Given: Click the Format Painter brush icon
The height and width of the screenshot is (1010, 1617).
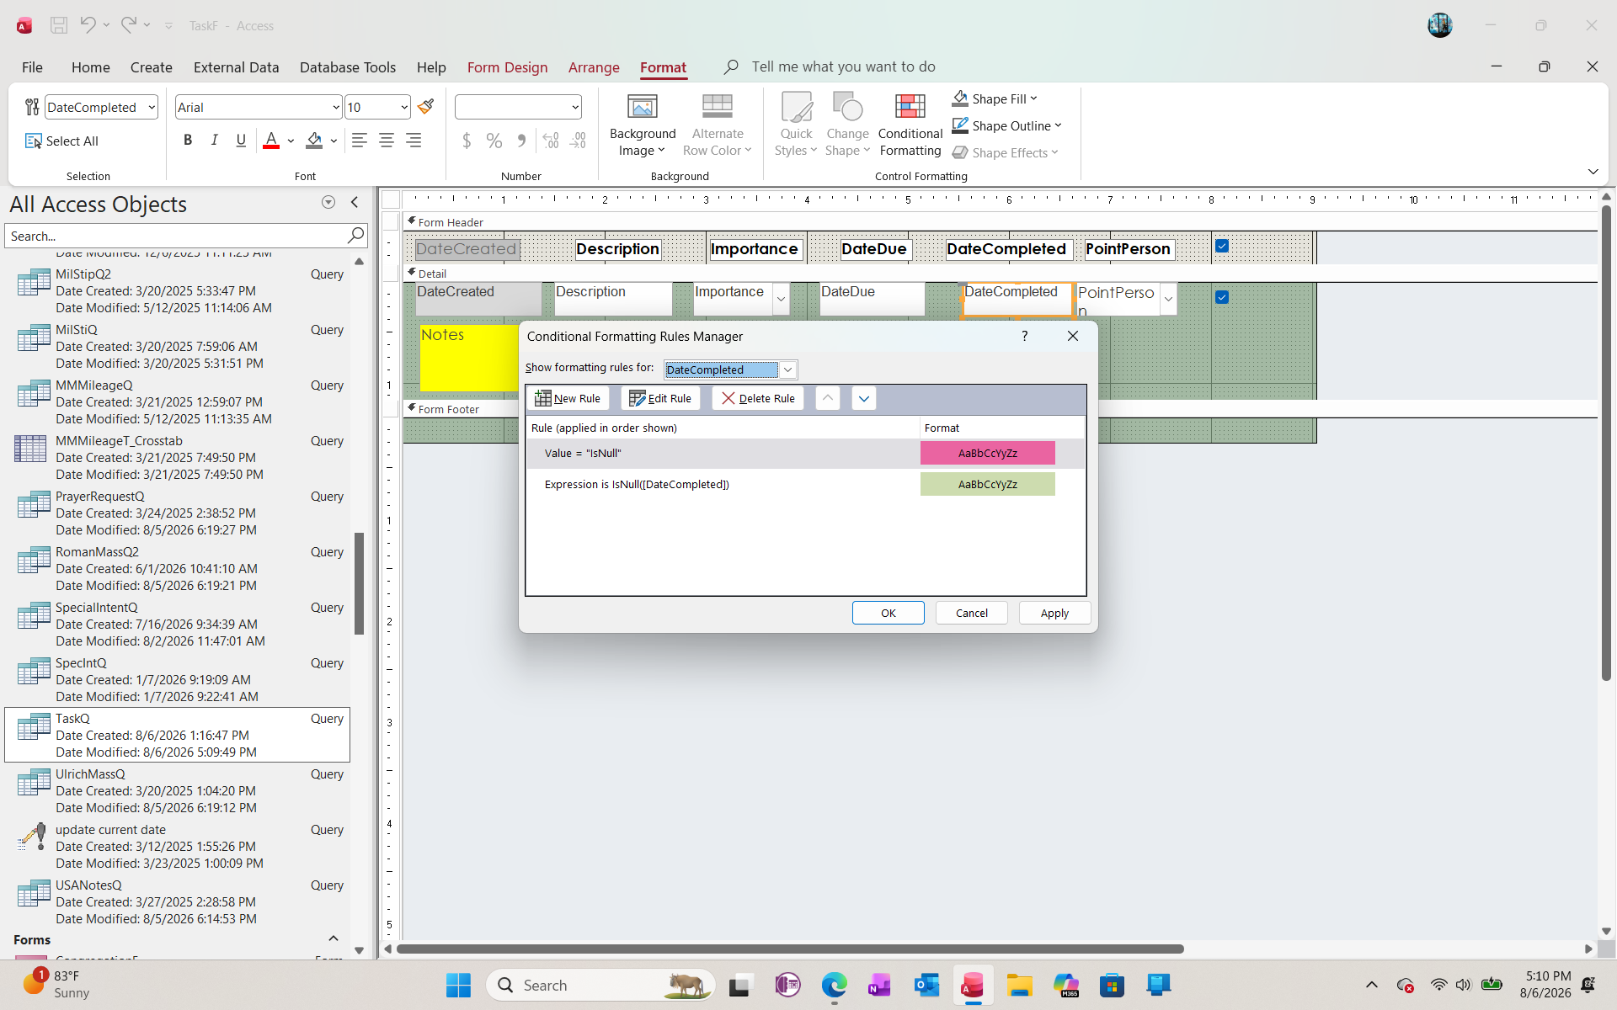Looking at the screenshot, I should (426, 107).
